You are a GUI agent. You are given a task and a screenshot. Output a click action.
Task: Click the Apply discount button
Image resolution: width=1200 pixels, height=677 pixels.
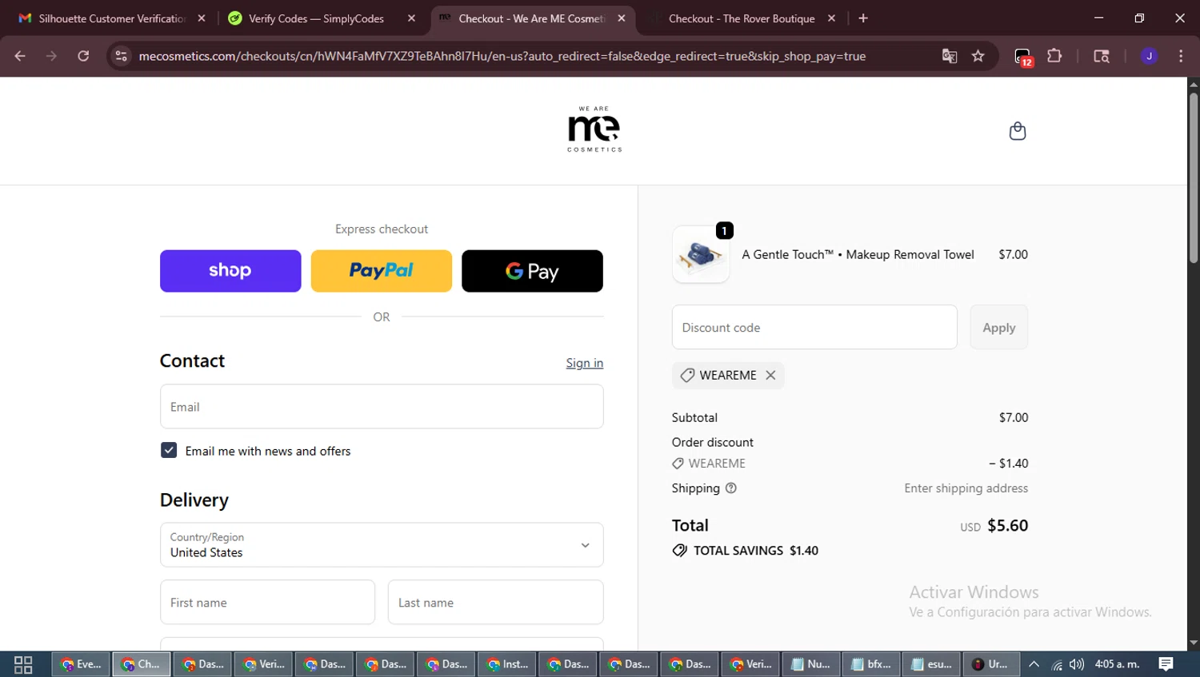coord(999,327)
